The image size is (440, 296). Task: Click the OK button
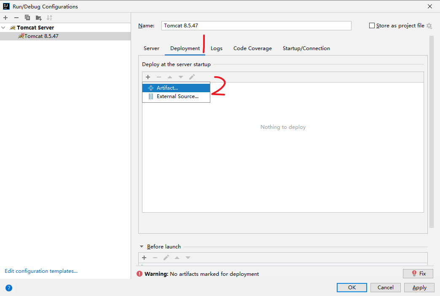pyautogui.click(x=352, y=288)
